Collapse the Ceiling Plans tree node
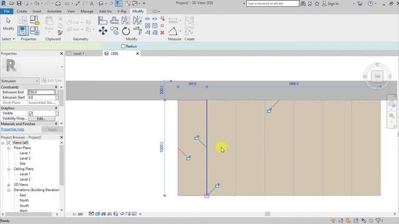Image resolution: width=399 pixels, height=224 pixels. coord(9,169)
